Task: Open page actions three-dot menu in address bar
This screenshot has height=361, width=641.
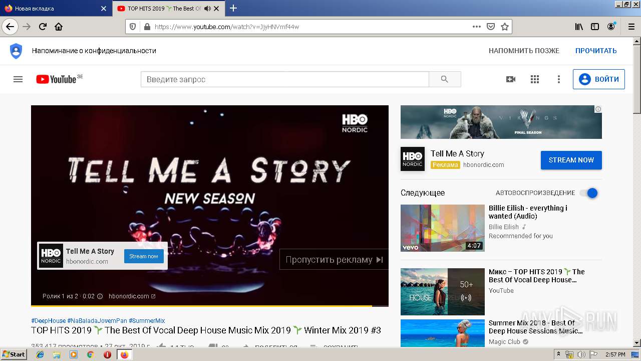Action: tap(477, 27)
